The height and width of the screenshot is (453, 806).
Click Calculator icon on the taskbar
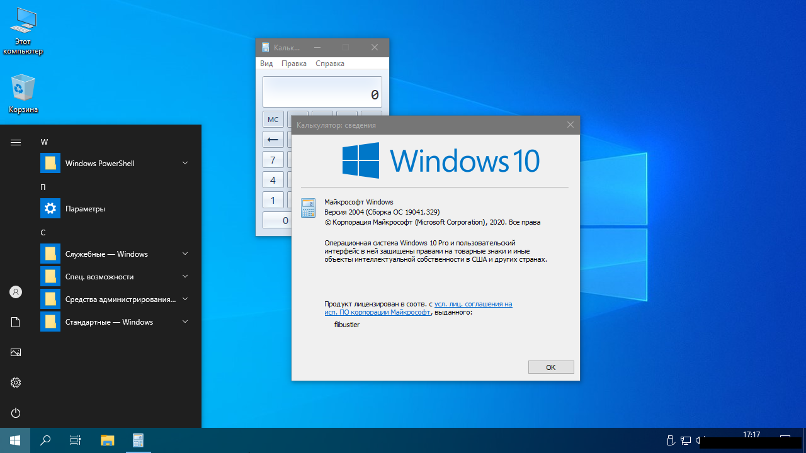(x=139, y=440)
